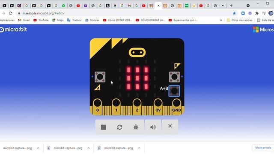
Task: Switch to the Gmail tab
Action: coord(129,6)
